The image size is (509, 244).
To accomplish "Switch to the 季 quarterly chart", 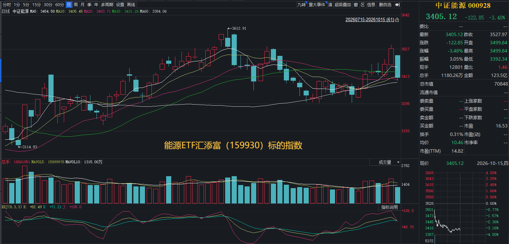I will click(89, 5).
